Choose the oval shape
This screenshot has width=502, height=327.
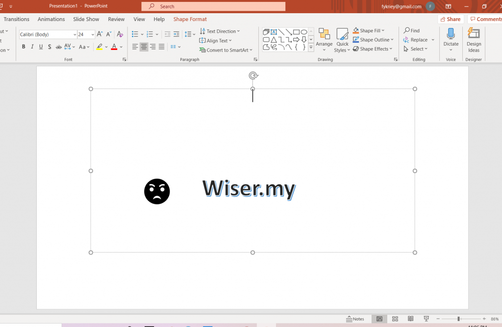click(304, 32)
